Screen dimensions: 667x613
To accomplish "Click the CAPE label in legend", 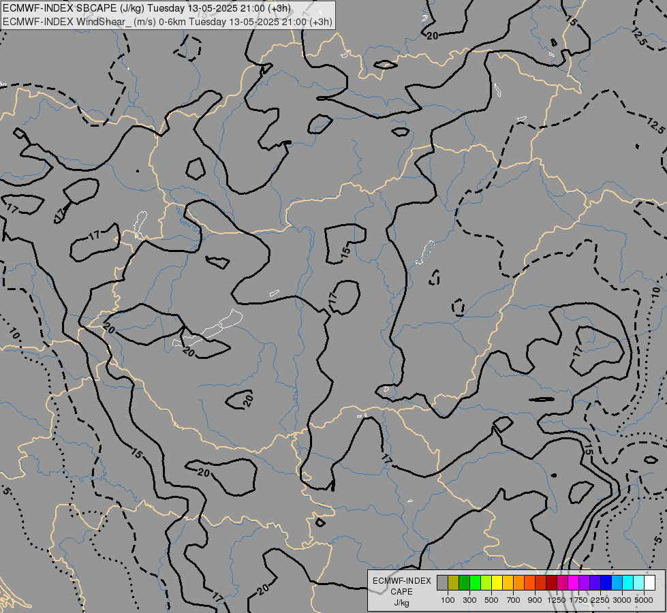I will pyautogui.click(x=401, y=592).
